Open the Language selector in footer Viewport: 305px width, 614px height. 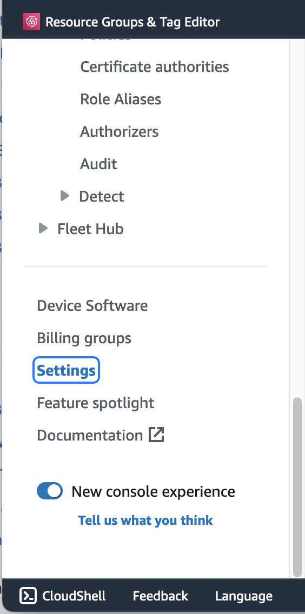click(x=244, y=596)
